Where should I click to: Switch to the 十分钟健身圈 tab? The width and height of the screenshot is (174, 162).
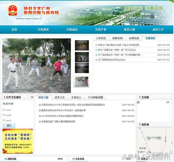[x=95, y=97]
